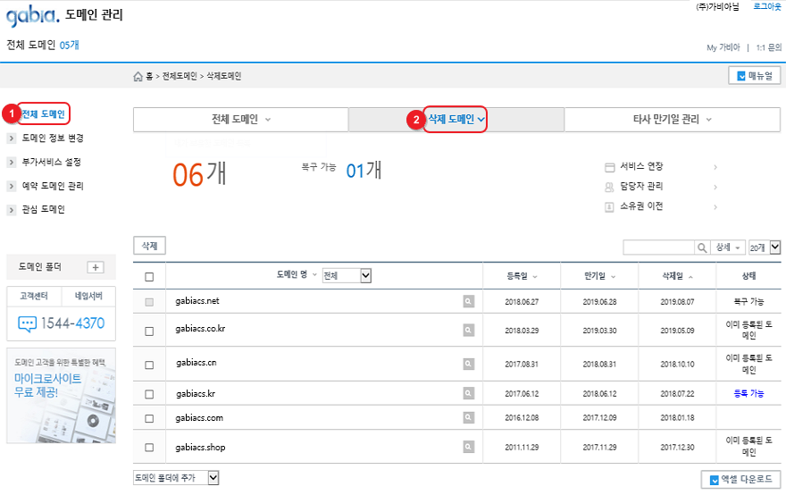Tick the checkbox for gabiacs.co.kr
This screenshot has height=495, width=786.
tap(149, 331)
